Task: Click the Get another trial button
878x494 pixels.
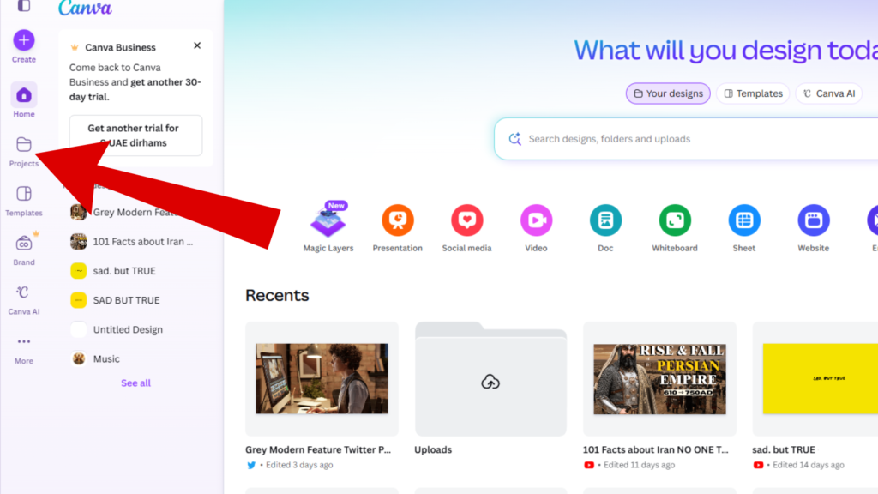Action: (135, 136)
